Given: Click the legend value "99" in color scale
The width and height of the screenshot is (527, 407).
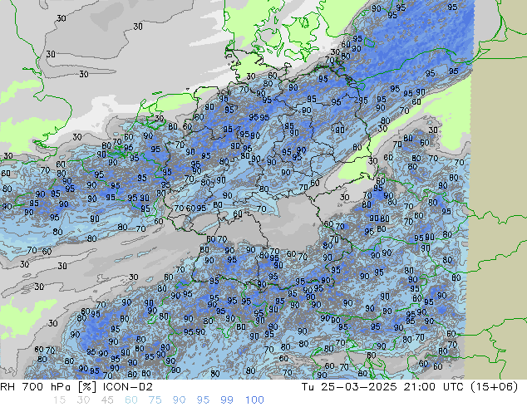Looking at the screenshot, I should pos(227,400).
